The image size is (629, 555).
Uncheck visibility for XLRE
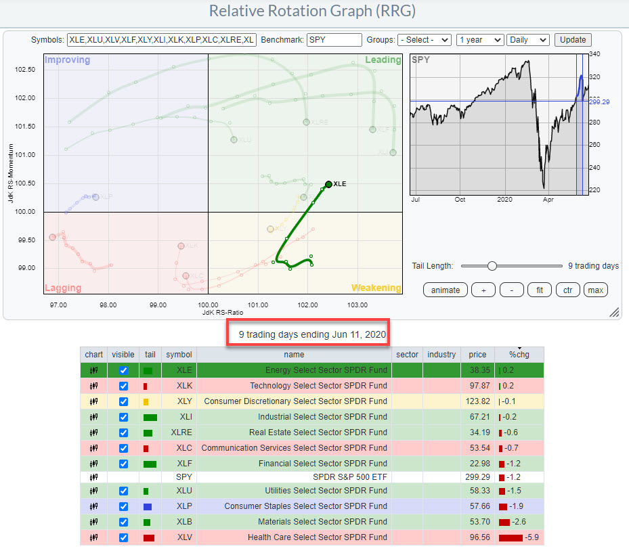[123, 433]
